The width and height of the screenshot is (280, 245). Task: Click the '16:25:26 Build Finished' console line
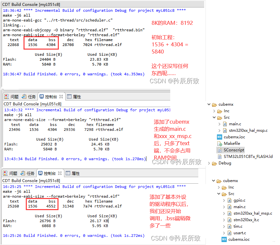point(74,236)
